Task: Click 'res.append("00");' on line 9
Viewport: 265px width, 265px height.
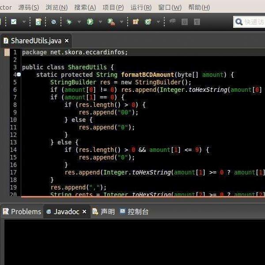Action: pyautogui.click(x=109, y=112)
